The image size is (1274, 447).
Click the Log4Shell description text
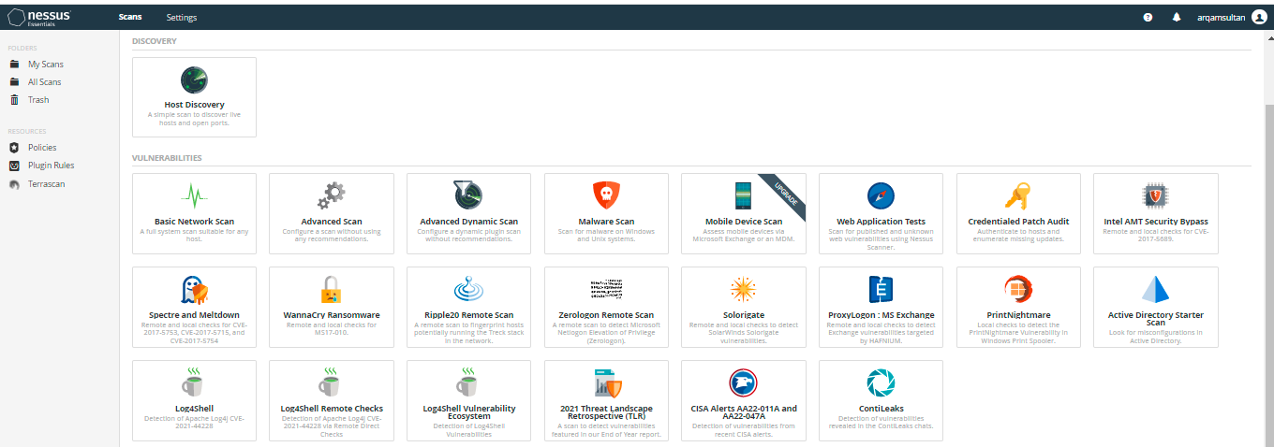pyautogui.click(x=194, y=422)
